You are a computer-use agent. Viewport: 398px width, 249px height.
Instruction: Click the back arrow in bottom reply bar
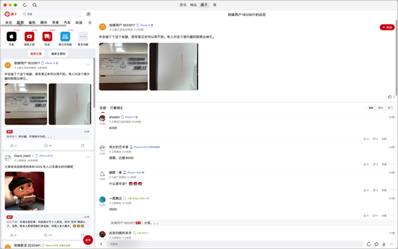(101, 244)
